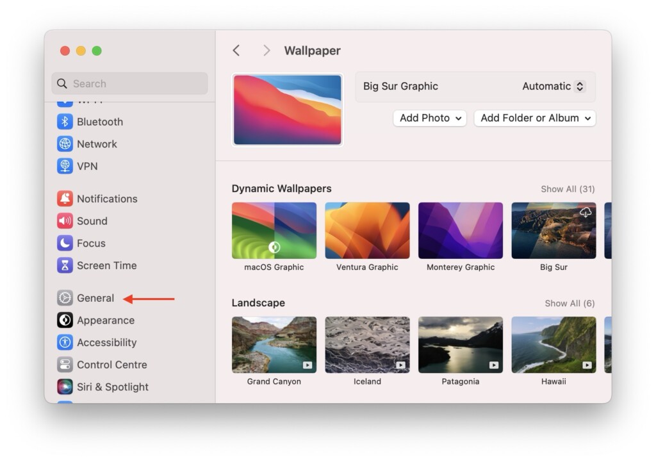Select the VPN icon in sidebar
The height and width of the screenshot is (462, 656).
(x=65, y=166)
